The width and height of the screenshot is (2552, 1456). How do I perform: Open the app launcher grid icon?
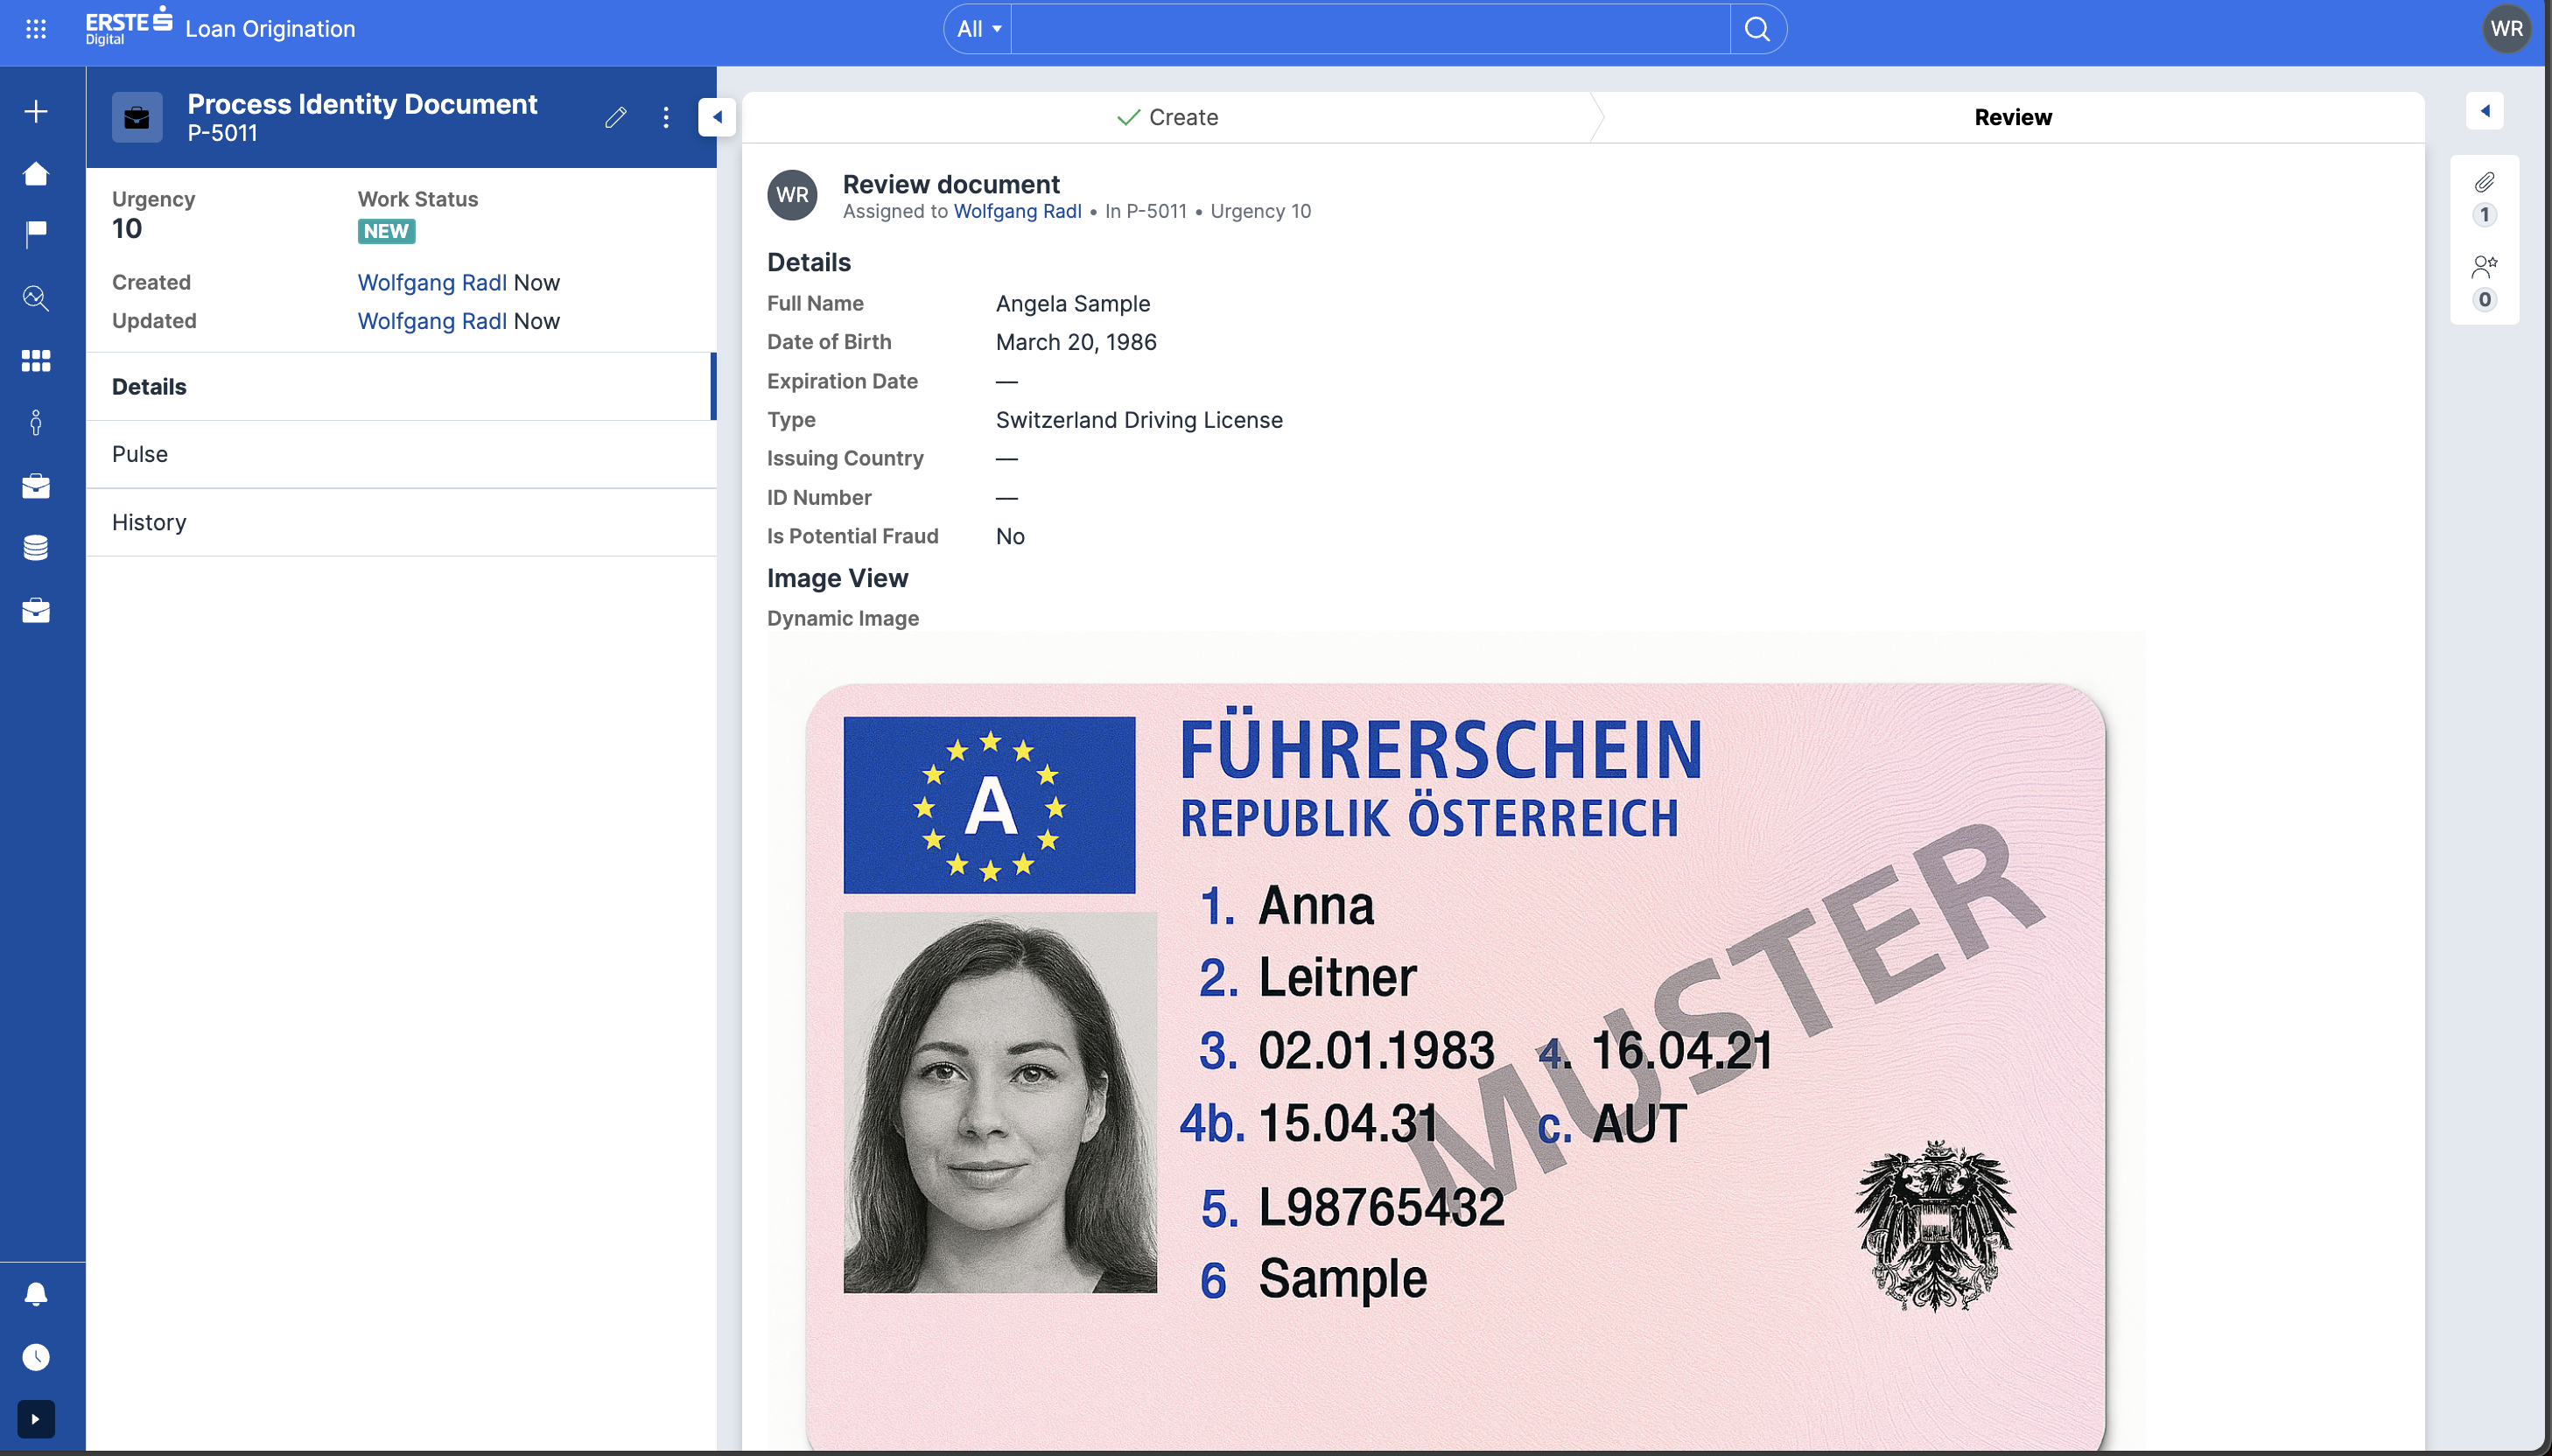tap(36, 29)
